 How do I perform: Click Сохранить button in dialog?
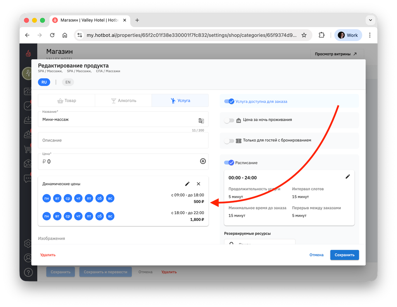344,255
